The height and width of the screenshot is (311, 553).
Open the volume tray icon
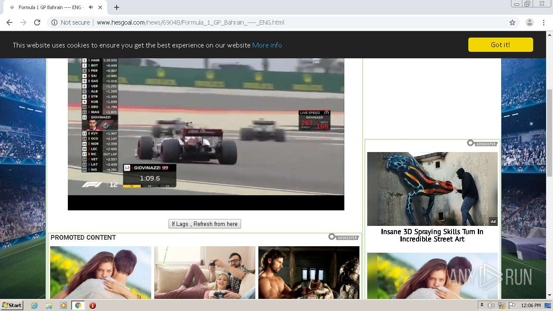click(491, 305)
